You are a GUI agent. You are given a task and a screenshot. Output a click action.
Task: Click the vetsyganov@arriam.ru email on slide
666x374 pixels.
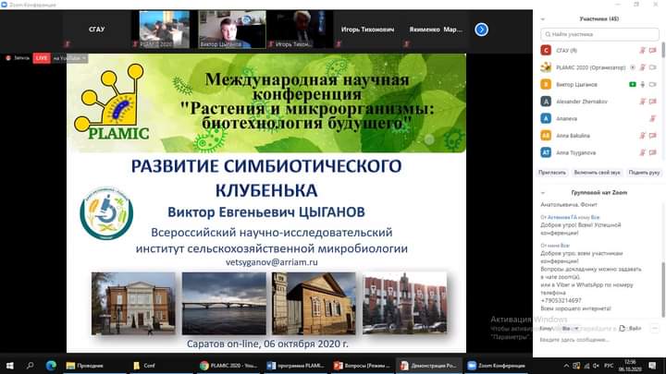point(272,262)
